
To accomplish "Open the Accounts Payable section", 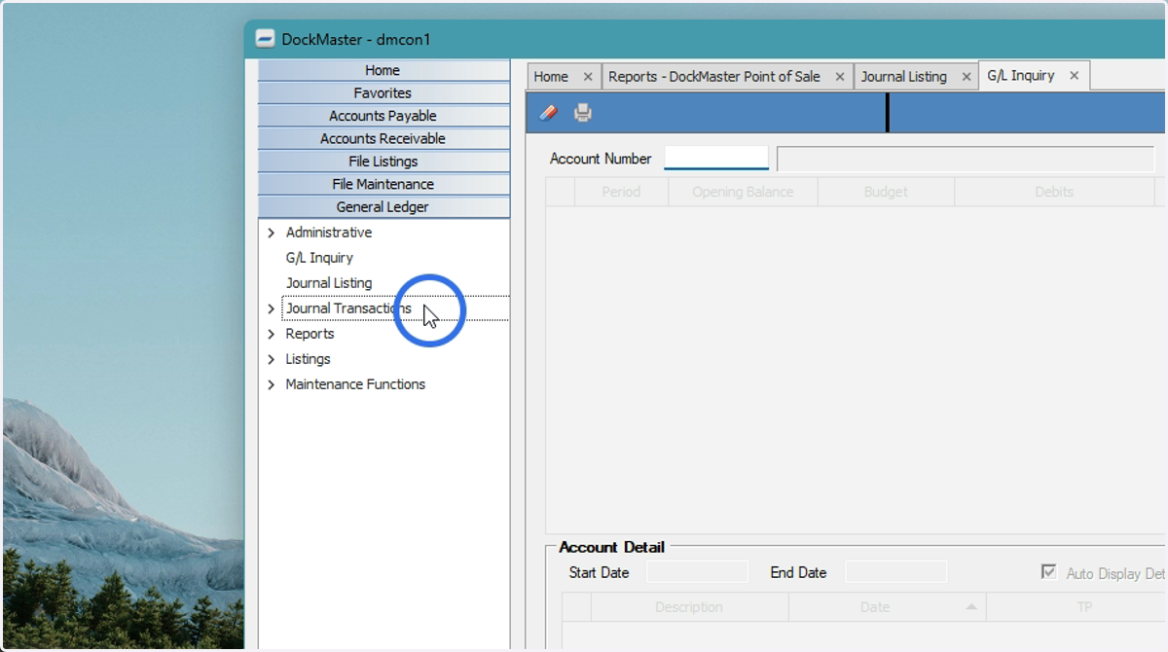I will pyautogui.click(x=383, y=116).
